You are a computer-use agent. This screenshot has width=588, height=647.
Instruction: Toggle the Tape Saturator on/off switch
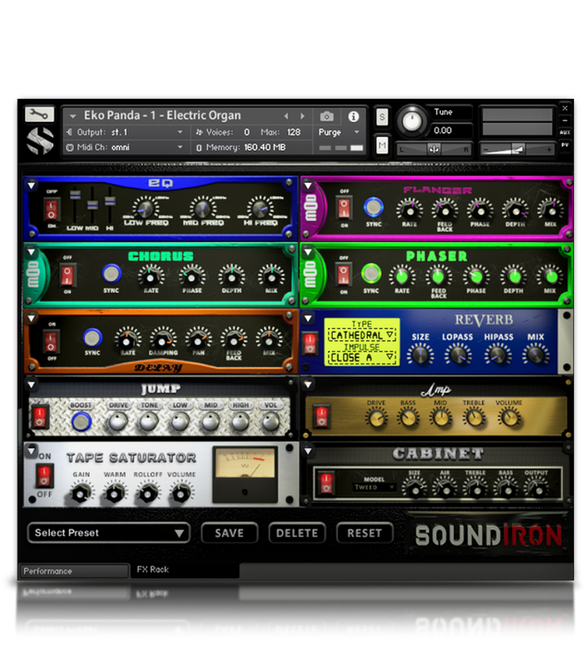[x=44, y=476]
